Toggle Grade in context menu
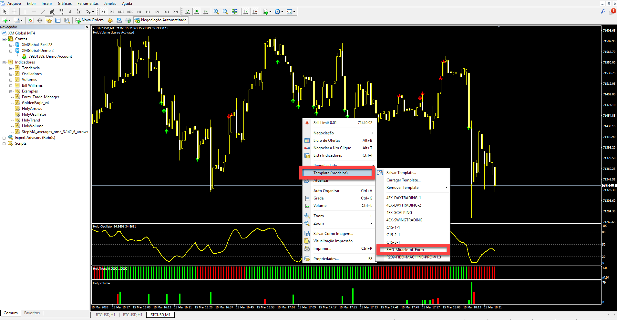This screenshot has width=617, height=320. pos(318,198)
